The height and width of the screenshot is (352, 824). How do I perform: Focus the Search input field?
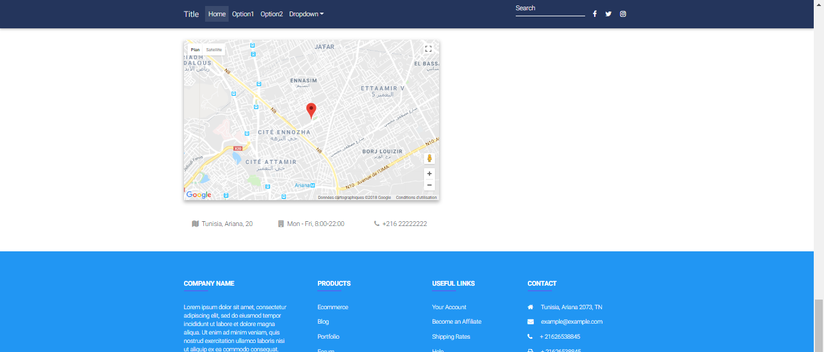(x=550, y=8)
